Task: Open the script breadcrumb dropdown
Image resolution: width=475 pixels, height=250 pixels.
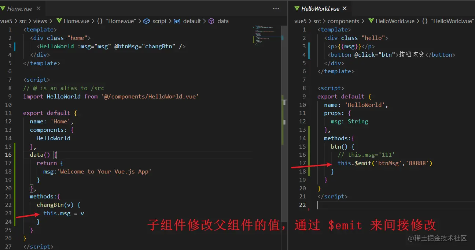Action: click(x=159, y=21)
